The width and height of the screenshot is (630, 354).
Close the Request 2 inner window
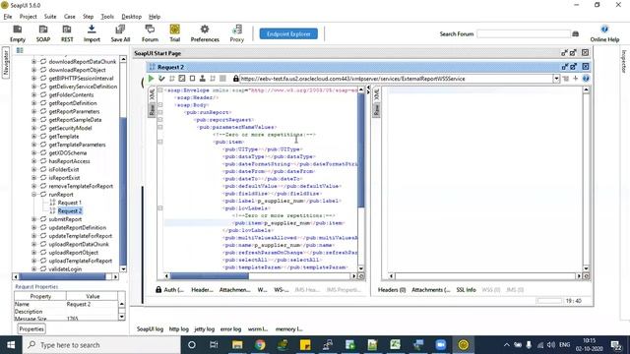click(586, 67)
